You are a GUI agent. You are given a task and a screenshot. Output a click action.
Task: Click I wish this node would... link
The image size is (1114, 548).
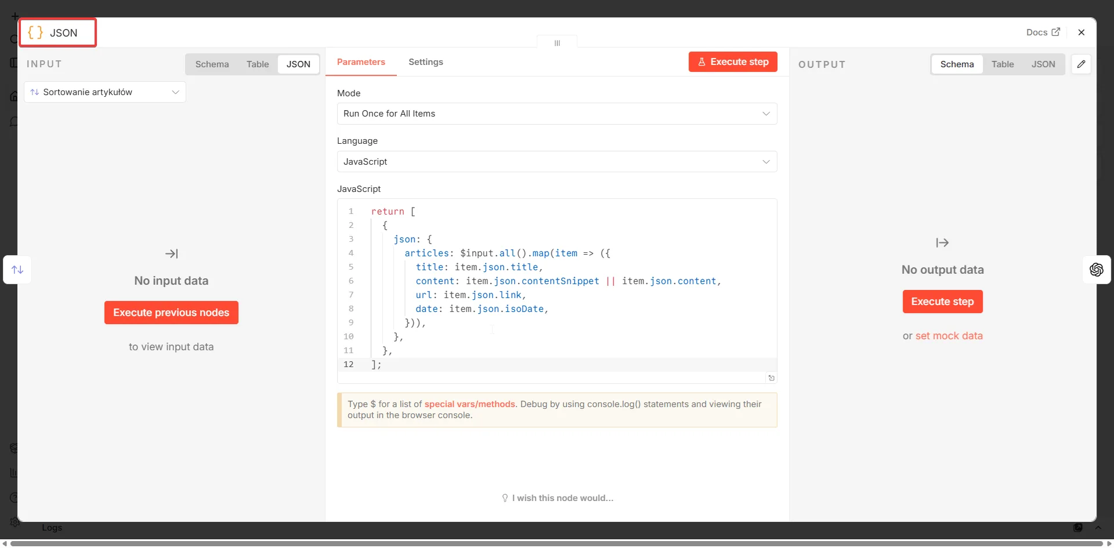557,498
